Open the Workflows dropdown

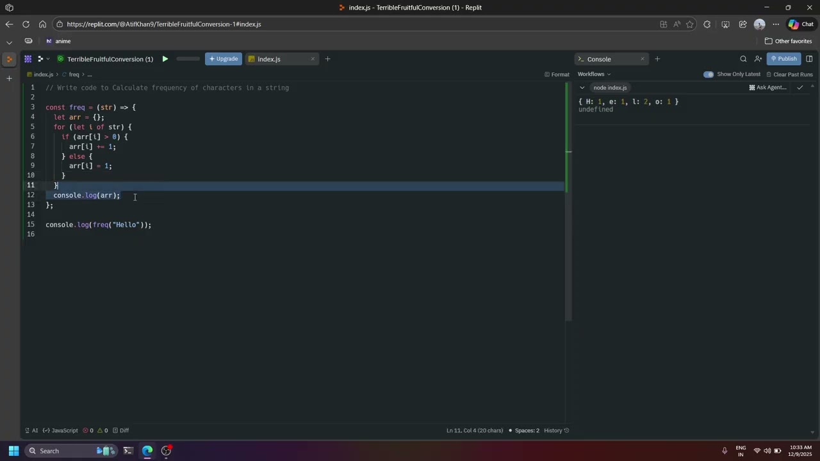point(594,74)
